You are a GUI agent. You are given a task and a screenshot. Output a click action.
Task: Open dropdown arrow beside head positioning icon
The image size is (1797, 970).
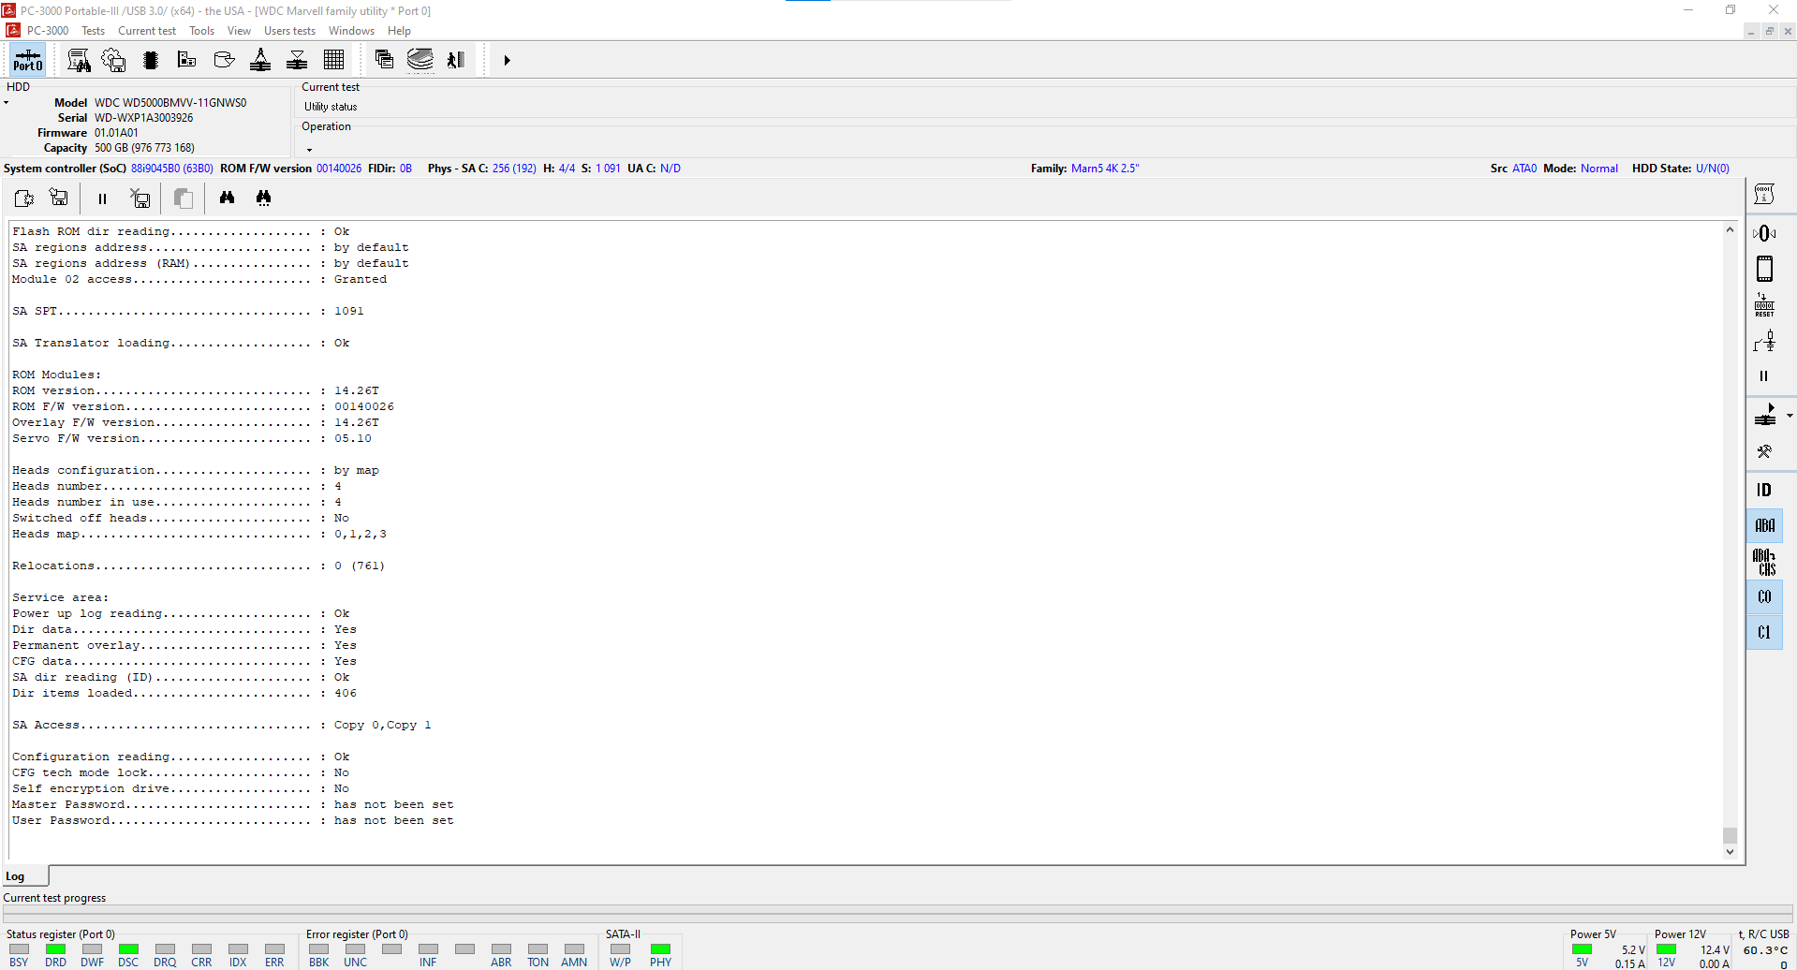coord(1790,416)
